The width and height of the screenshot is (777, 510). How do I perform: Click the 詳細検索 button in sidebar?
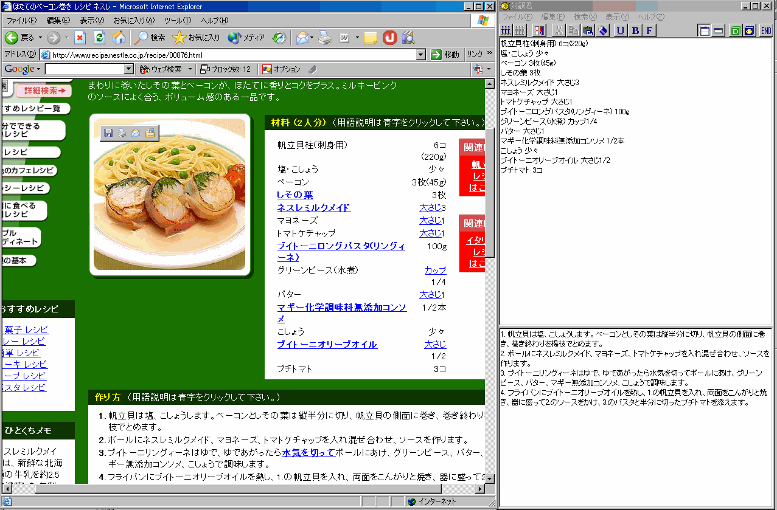coord(44,91)
